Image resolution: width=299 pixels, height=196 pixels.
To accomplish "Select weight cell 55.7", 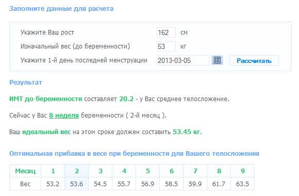I will pos(124,184).
